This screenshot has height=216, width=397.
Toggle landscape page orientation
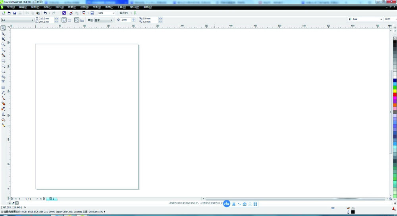click(69, 20)
